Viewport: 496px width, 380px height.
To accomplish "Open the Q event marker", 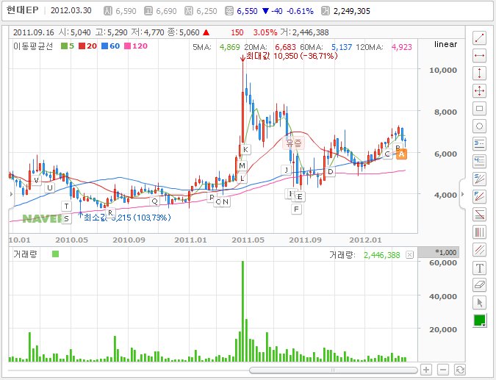I will pyautogui.click(x=155, y=201).
